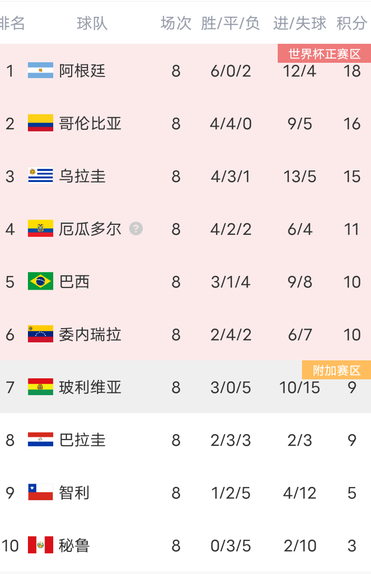Click the Brazil flag icon
The width and height of the screenshot is (371, 574).
(41, 281)
